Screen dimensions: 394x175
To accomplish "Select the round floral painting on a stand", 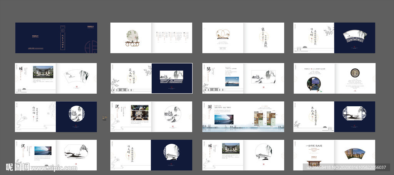I will pyautogui.click(x=132, y=38).
